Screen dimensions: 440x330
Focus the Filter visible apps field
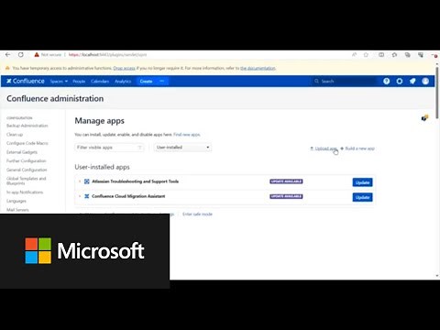click(109, 148)
